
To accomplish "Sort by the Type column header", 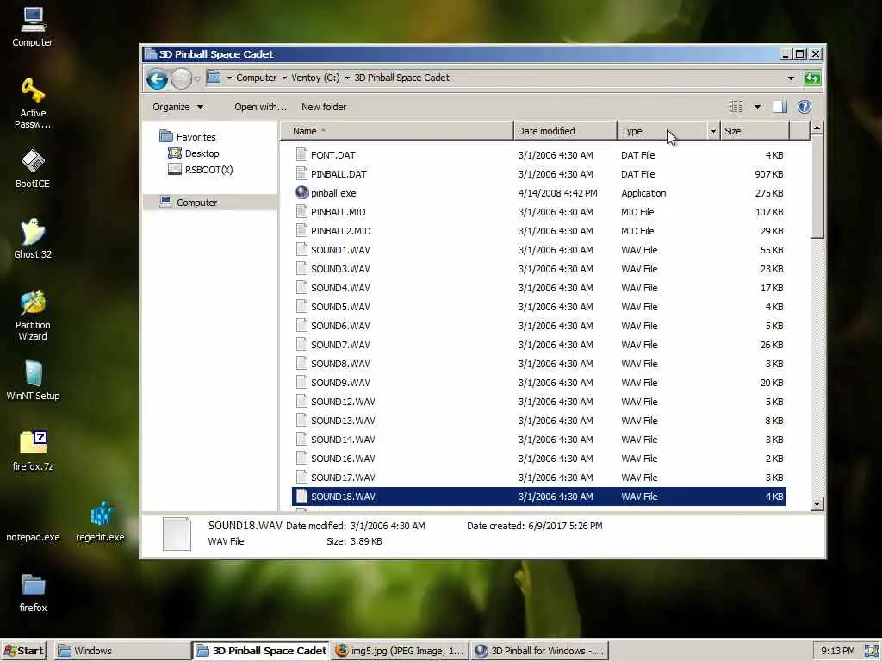I will pyautogui.click(x=662, y=131).
